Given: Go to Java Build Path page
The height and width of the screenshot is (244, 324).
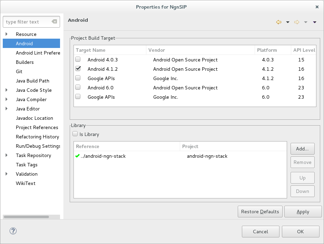Looking at the screenshot, I should point(32,81).
